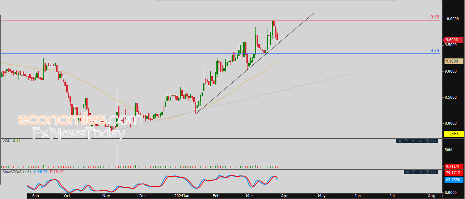
Task: Click the 9.98 resistance level label
Action: tap(434, 17)
